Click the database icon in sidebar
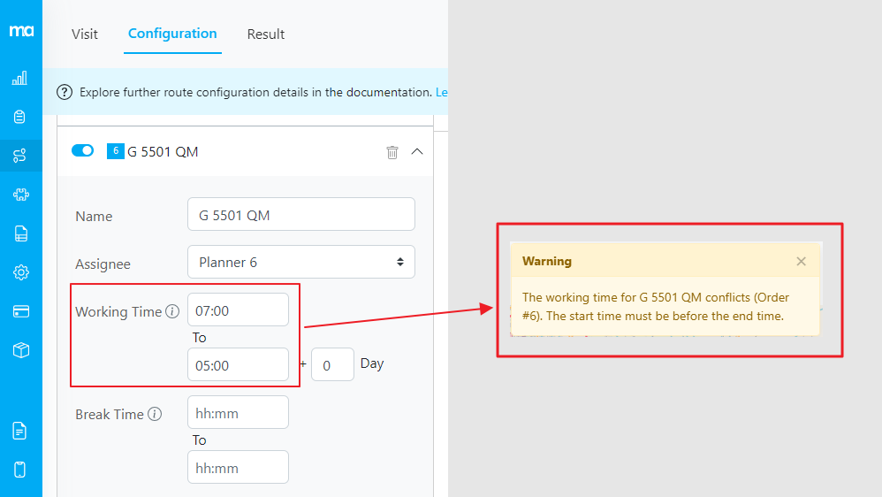Screen dimensions: 882x497 20,117
